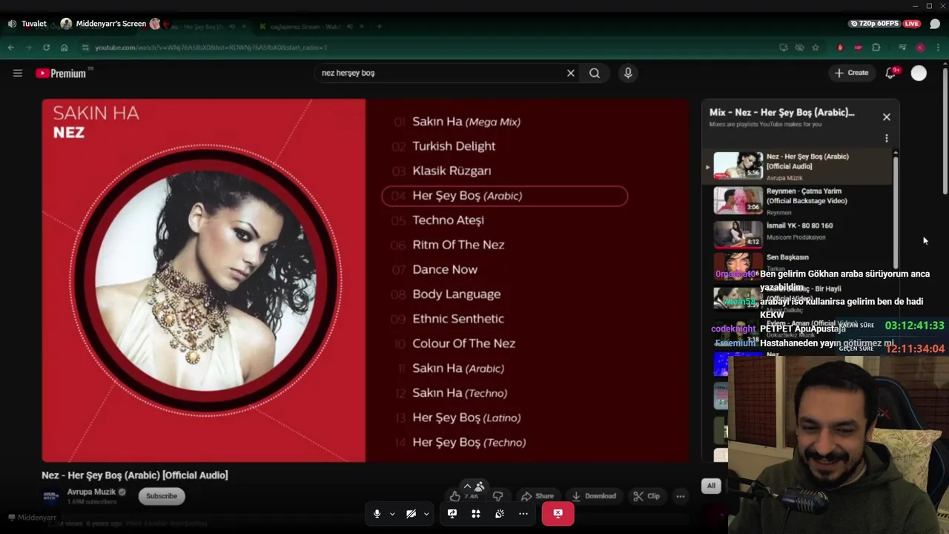Select 'Middenyarr's Screen' stream label
The width and height of the screenshot is (949, 534).
tap(111, 24)
